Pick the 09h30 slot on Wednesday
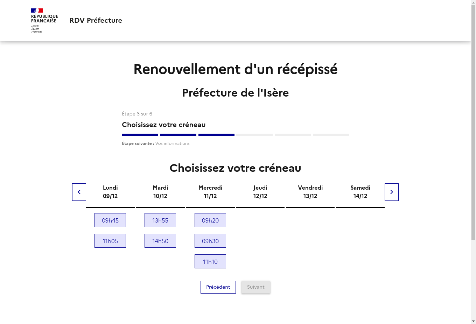Viewport: 476px width, 324px height. tap(210, 241)
